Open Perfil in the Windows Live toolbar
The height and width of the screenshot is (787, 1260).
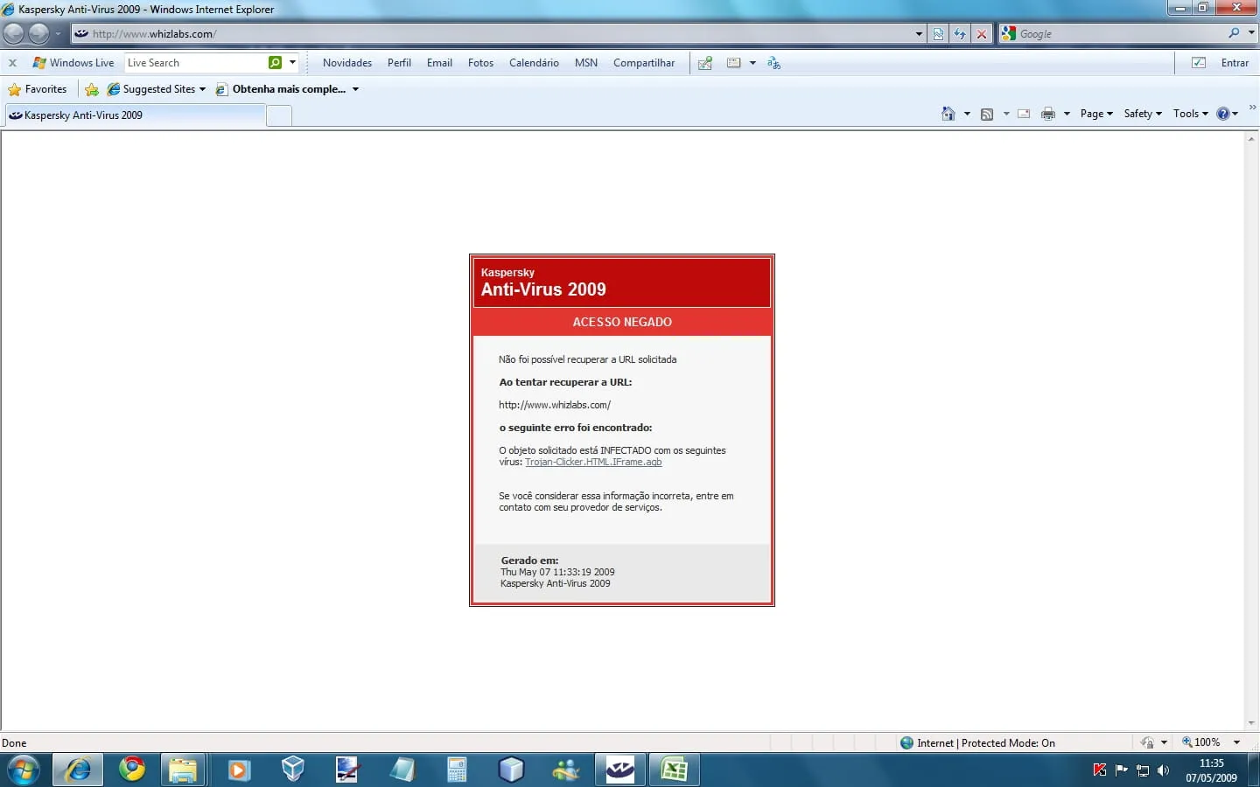pos(399,63)
